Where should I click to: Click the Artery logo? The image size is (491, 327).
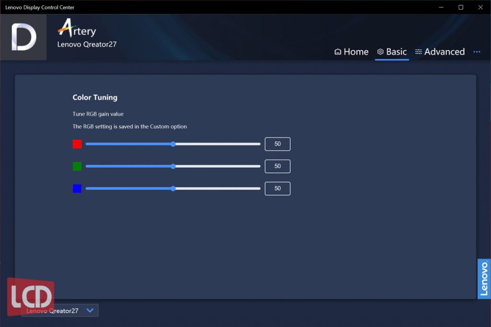click(77, 28)
